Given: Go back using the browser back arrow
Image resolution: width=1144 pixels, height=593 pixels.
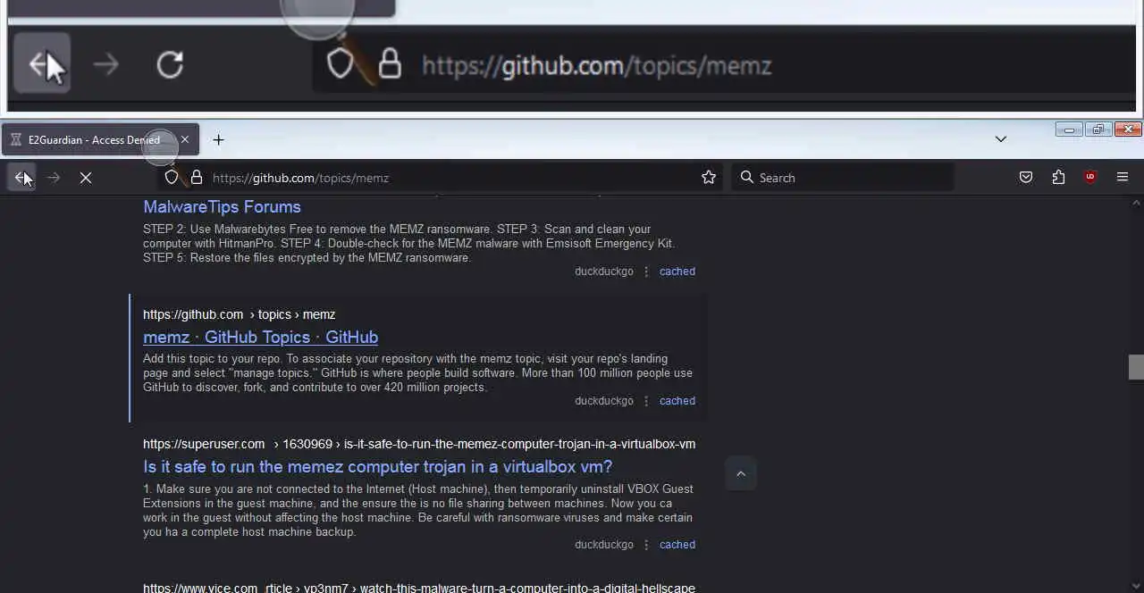Looking at the screenshot, I should pyautogui.click(x=21, y=178).
